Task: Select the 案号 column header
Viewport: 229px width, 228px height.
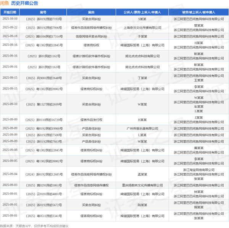Action: point(43,12)
